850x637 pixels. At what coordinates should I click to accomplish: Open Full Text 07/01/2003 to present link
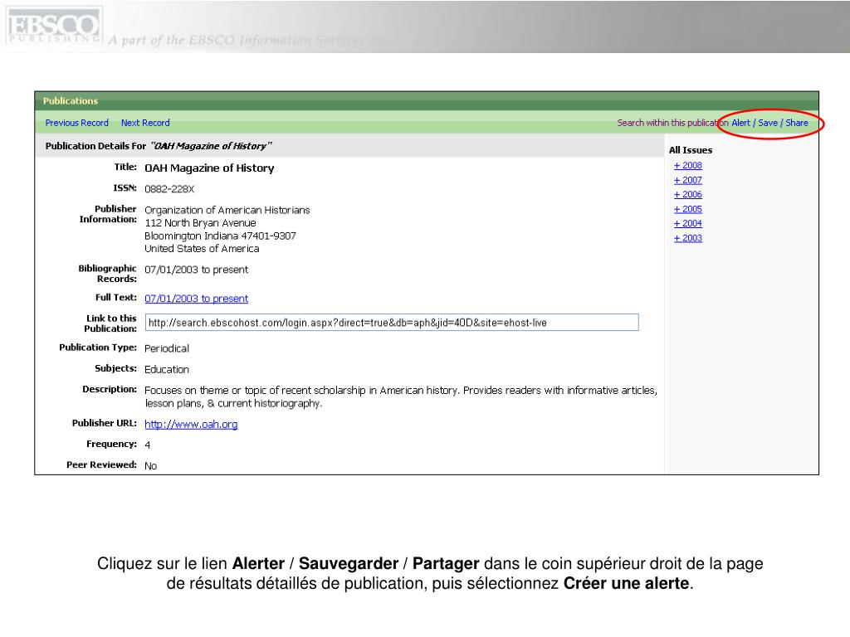pos(196,299)
